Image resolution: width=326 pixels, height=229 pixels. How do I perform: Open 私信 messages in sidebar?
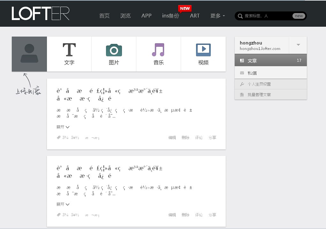click(270, 73)
